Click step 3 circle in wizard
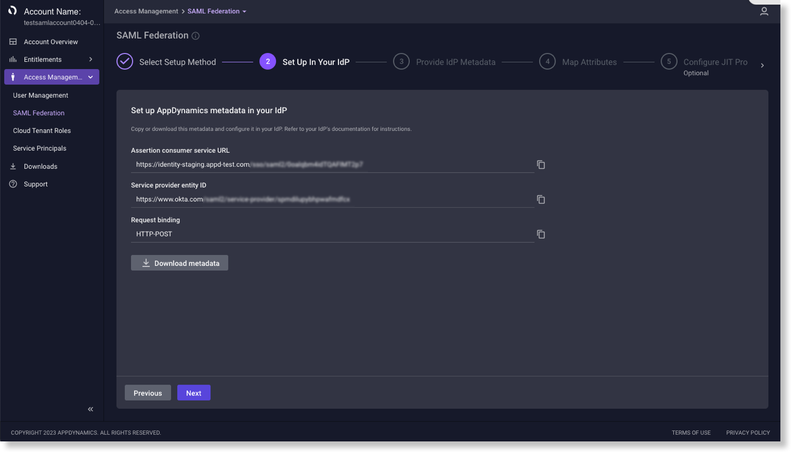Screen dimensions: 792x453 pyautogui.click(x=402, y=62)
